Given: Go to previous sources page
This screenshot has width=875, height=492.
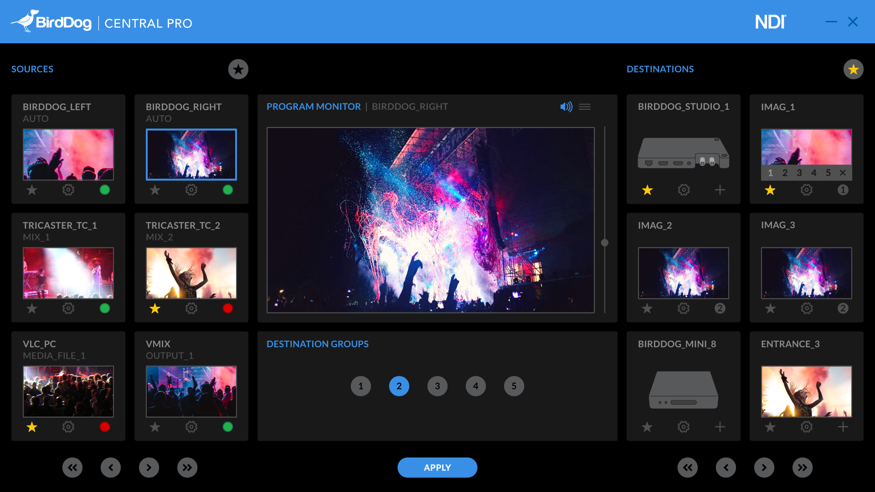Looking at the screenshot, I should (x=111, y=467).
